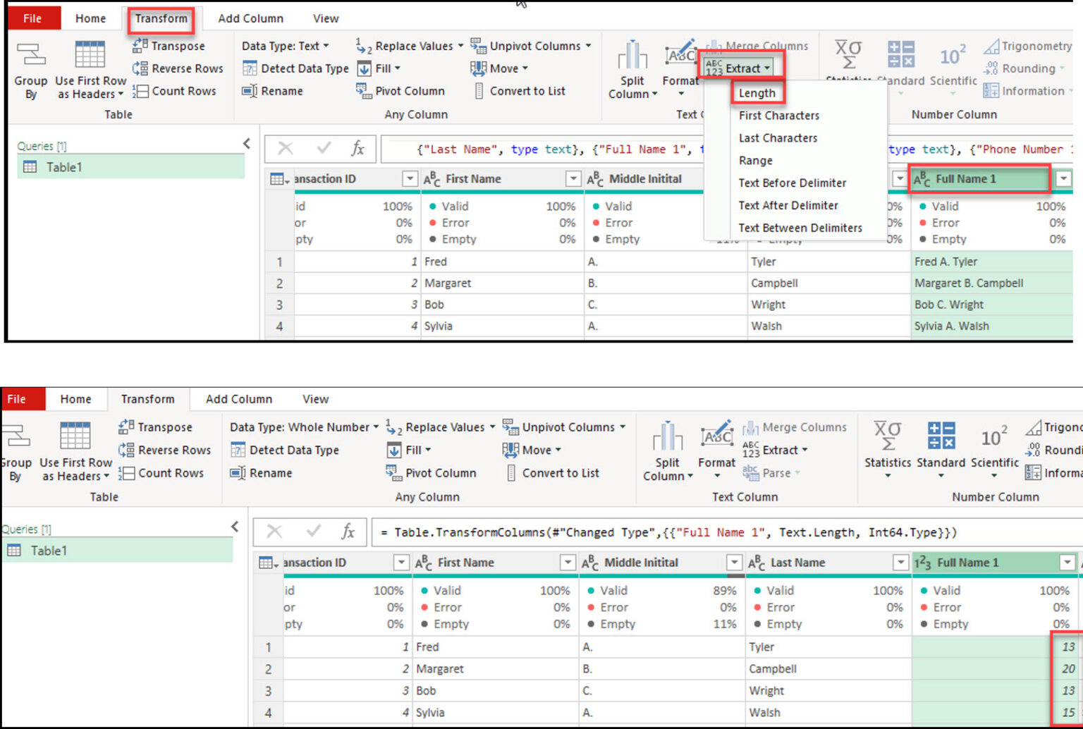Viewport: 1083px width, 729px height.
Task: Select Length from the Extract menu
Action: point(757,92)
